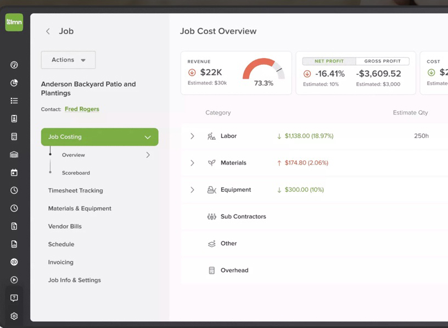Go to Vendor Bills section
This screenshot has height=328, width=448.
[65, 226]
